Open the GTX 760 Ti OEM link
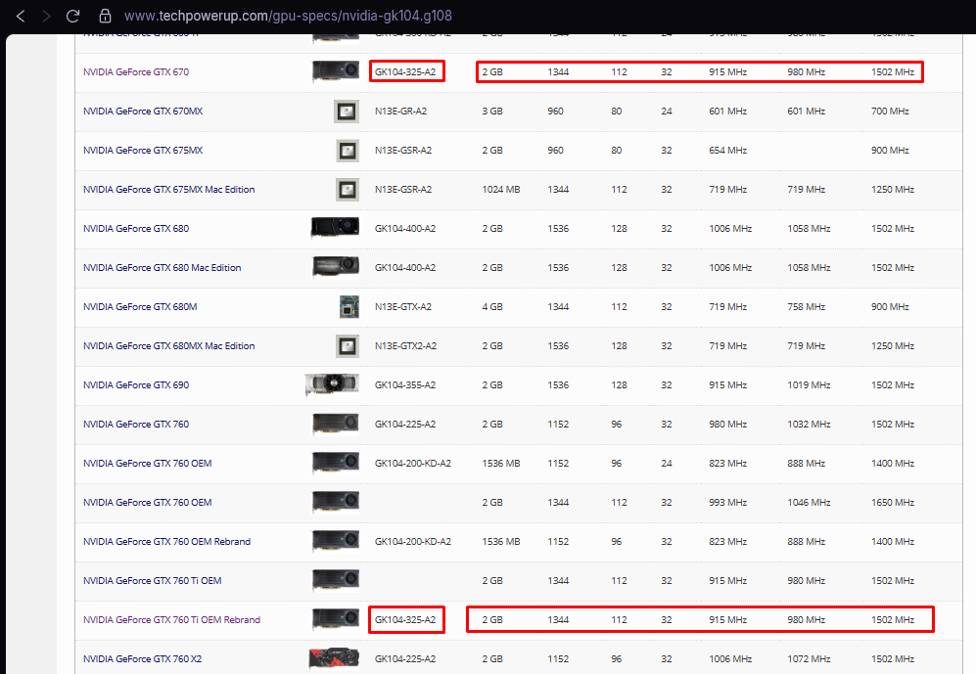 [152, 581]
